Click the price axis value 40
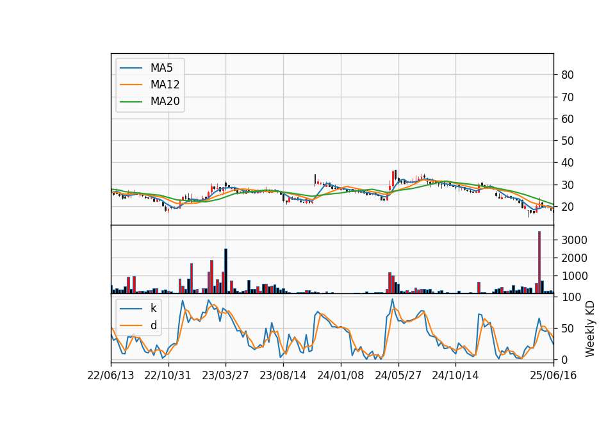 click(567, 163)
